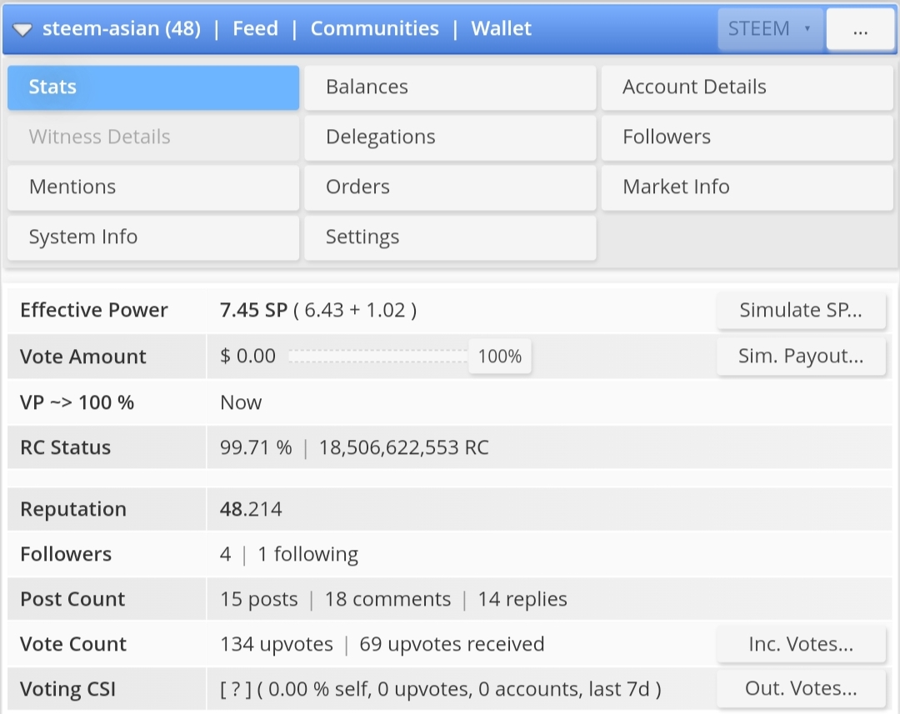Open the Inc. Votes list
900x714 pixels.
coord(800,644)
